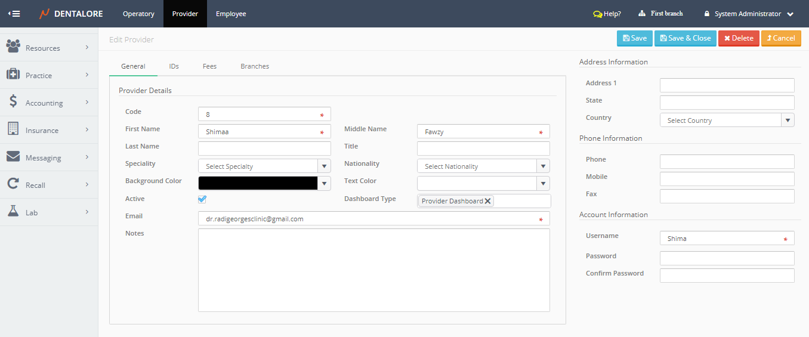Screen dimensions: 809x337
Task: Open the Select Country dropdown
Action: click(727, 120)
